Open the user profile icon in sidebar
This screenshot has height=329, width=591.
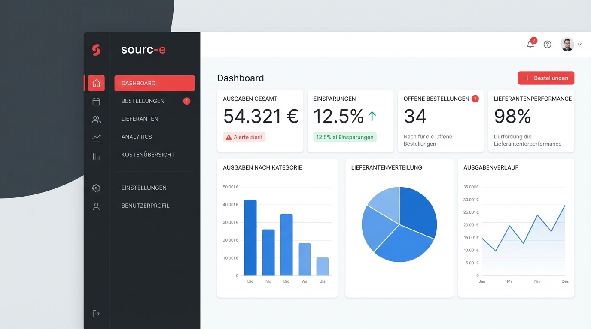[96, 206]
